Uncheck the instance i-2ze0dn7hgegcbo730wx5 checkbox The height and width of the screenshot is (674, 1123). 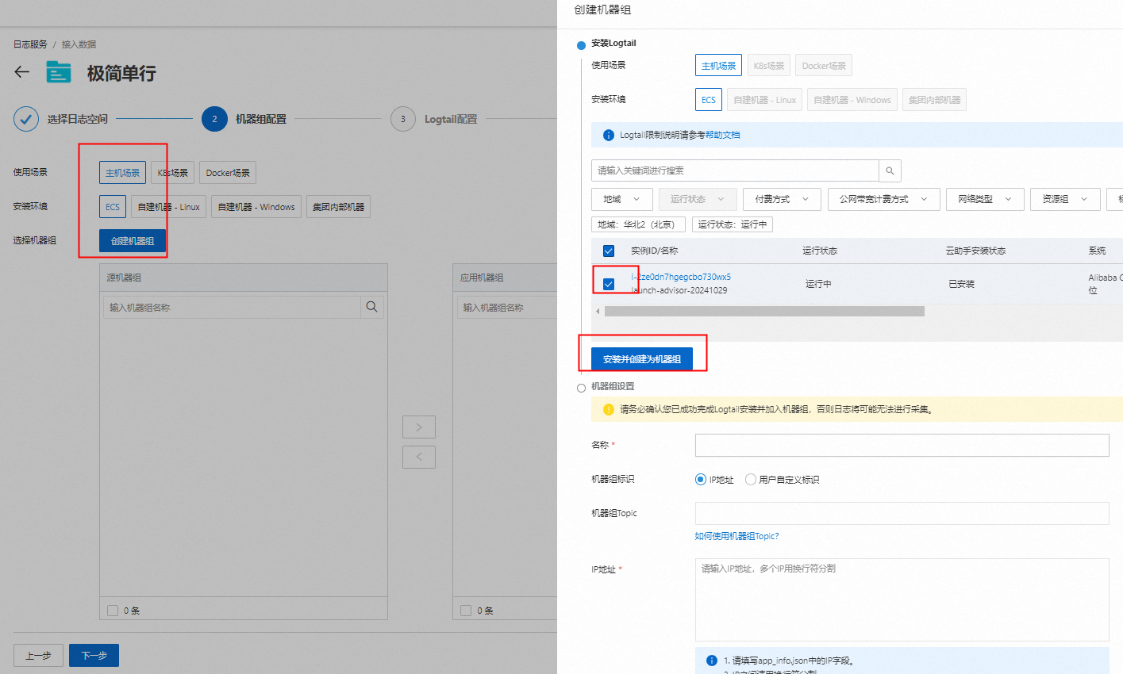click(609, 283)
